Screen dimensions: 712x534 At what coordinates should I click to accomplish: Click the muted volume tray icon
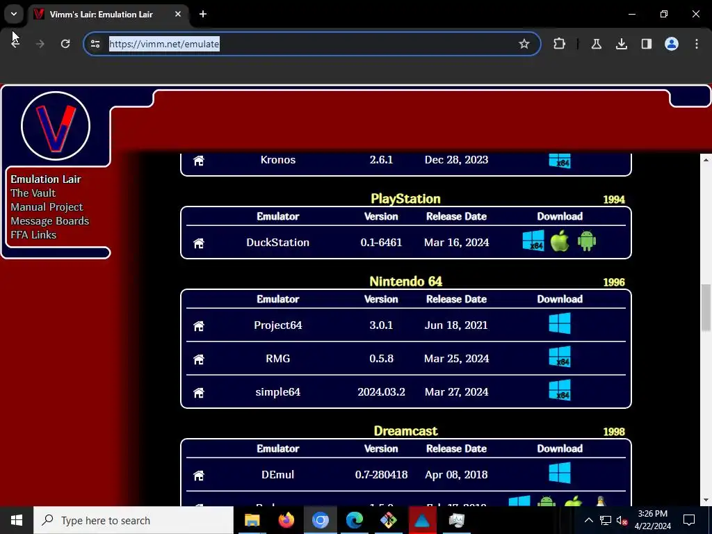tap(622, 520)
